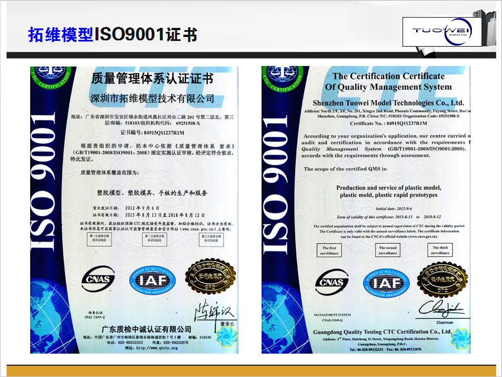Screen dimensions: 502x377
Task: Click the 第一次监审合格 label box
Action: [x=99, y=239]
